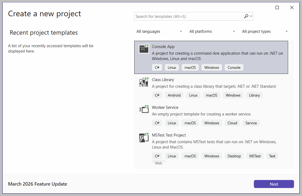Select the Console App template icon
302x196 pixels.
tap(144, 49)
